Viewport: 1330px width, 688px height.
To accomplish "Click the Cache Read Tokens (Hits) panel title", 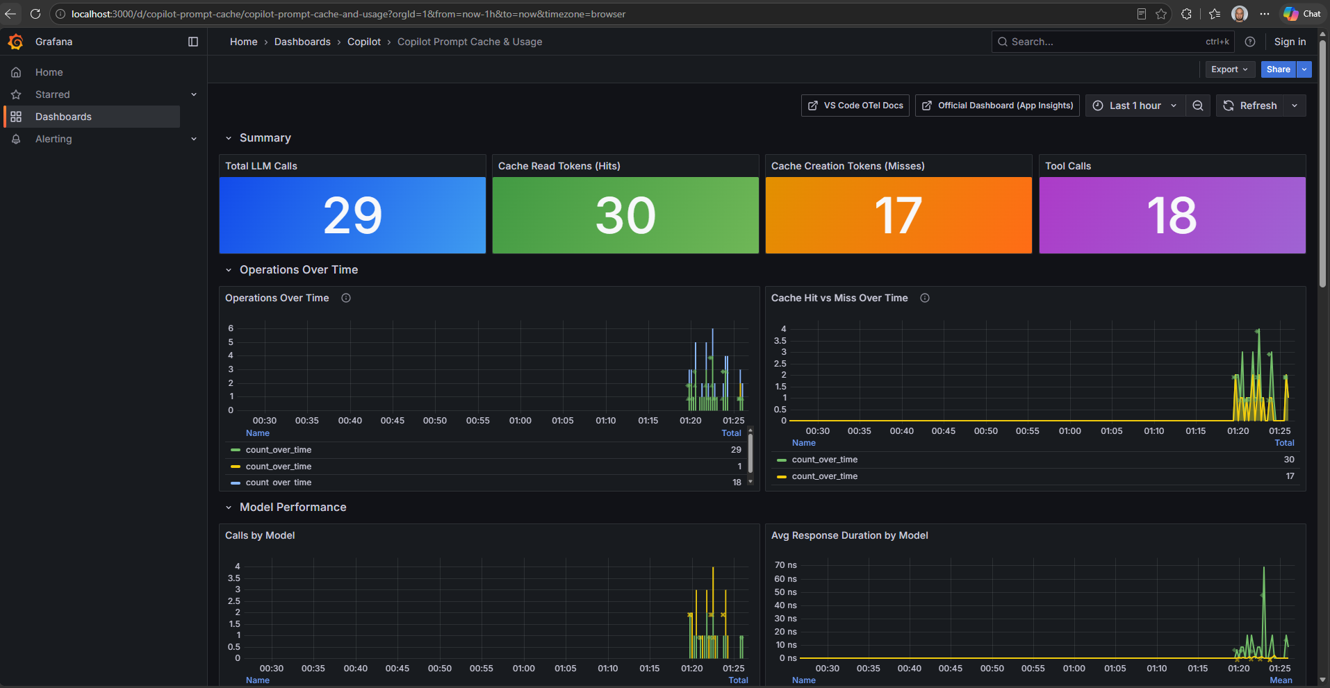I will click(559, 166).
